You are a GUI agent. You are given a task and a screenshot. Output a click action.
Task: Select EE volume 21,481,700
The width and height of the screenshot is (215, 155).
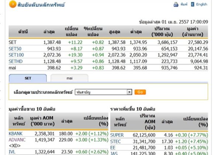tap(144, 148)
